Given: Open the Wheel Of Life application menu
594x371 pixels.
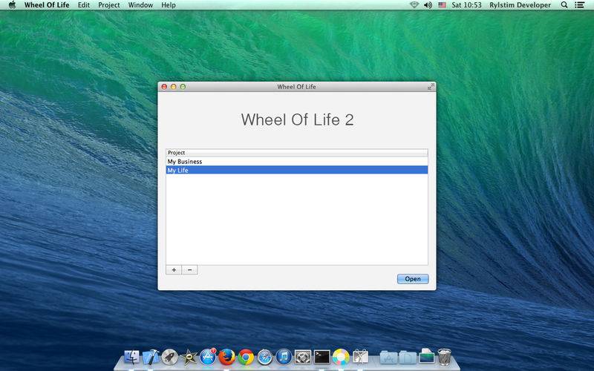Looking at the screenshot, I should point(47,5).
